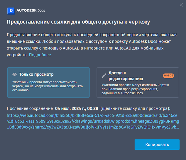The width and height of the screenshot is (186, 160).
Task: Click the Autodesk Docs logo icon
Action: click(x=11, y=11)
